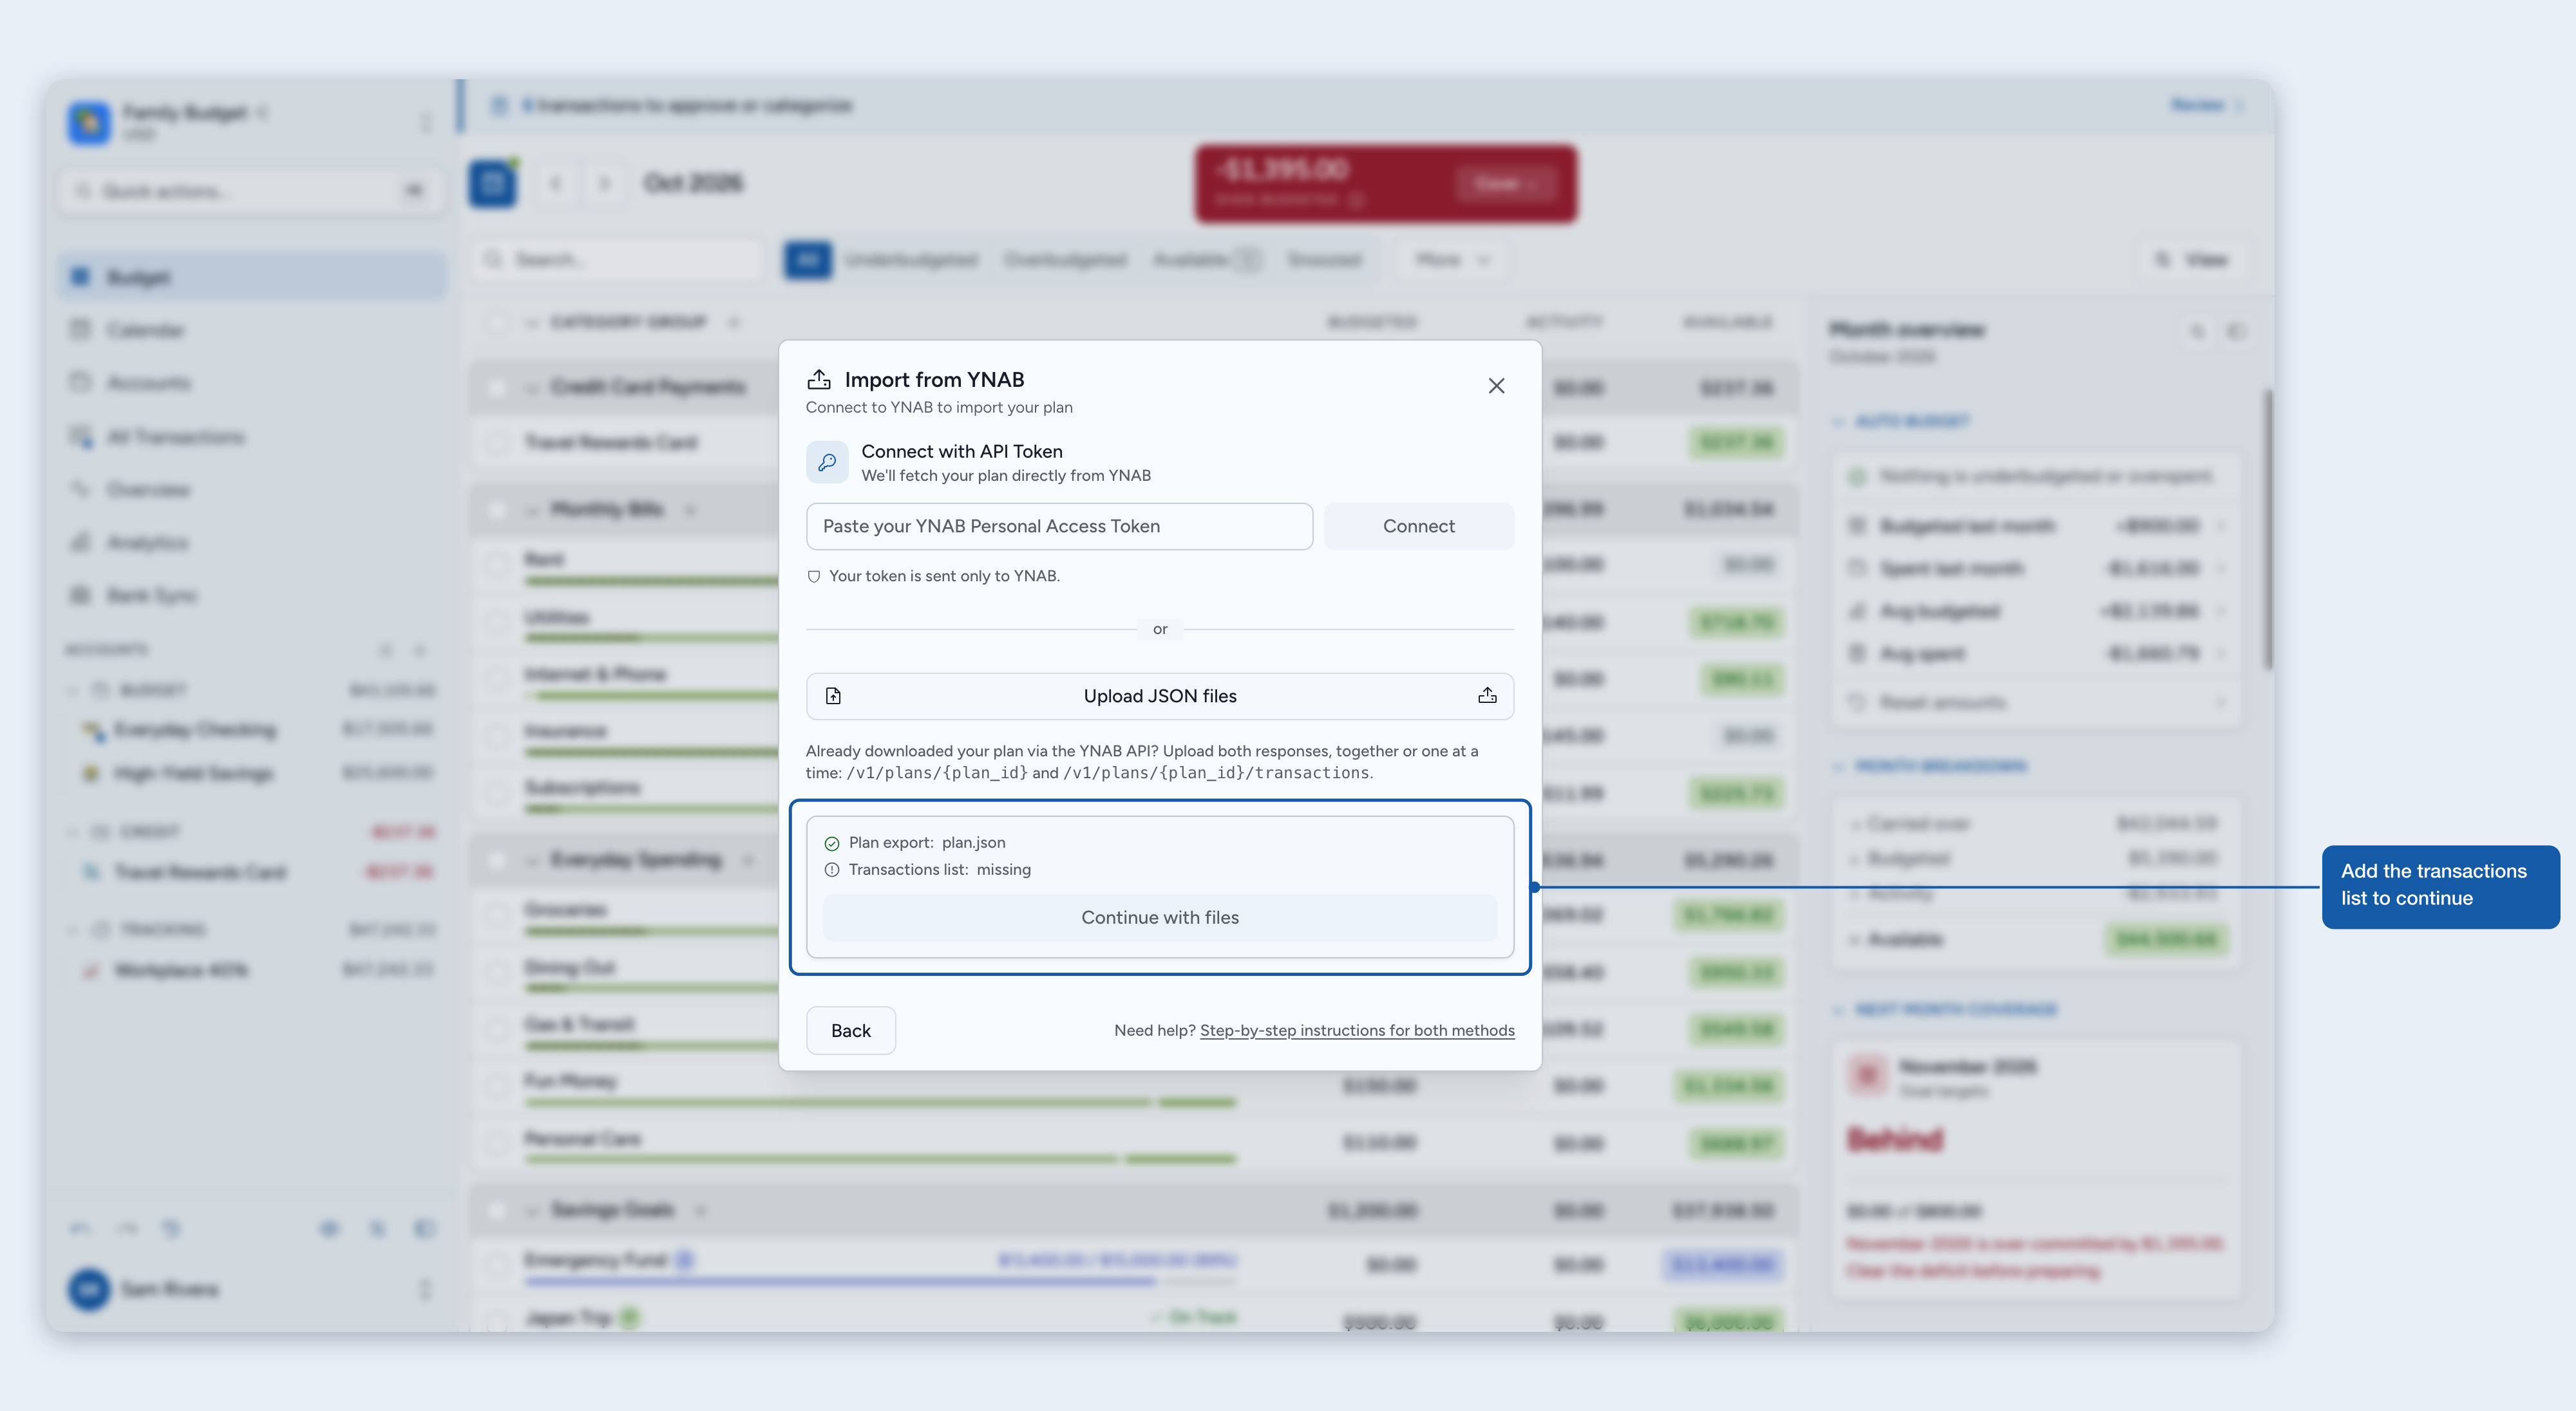
Task: Click the green check icon beside Plan export
Action: (832, 843)
